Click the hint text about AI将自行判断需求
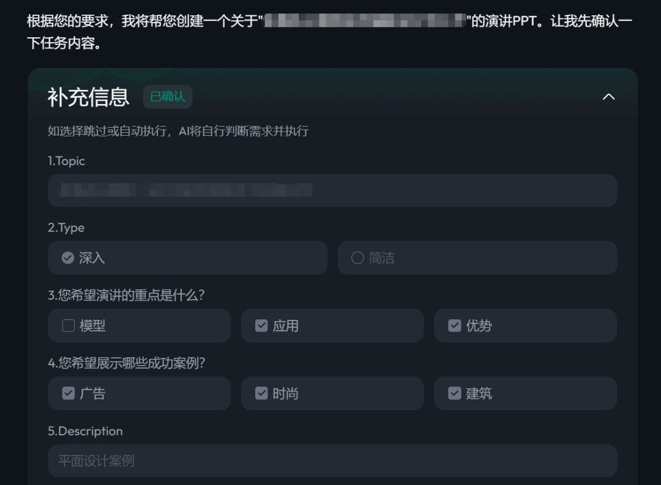The height and width of the screenshot is (485, 661). tap(178, 131)
